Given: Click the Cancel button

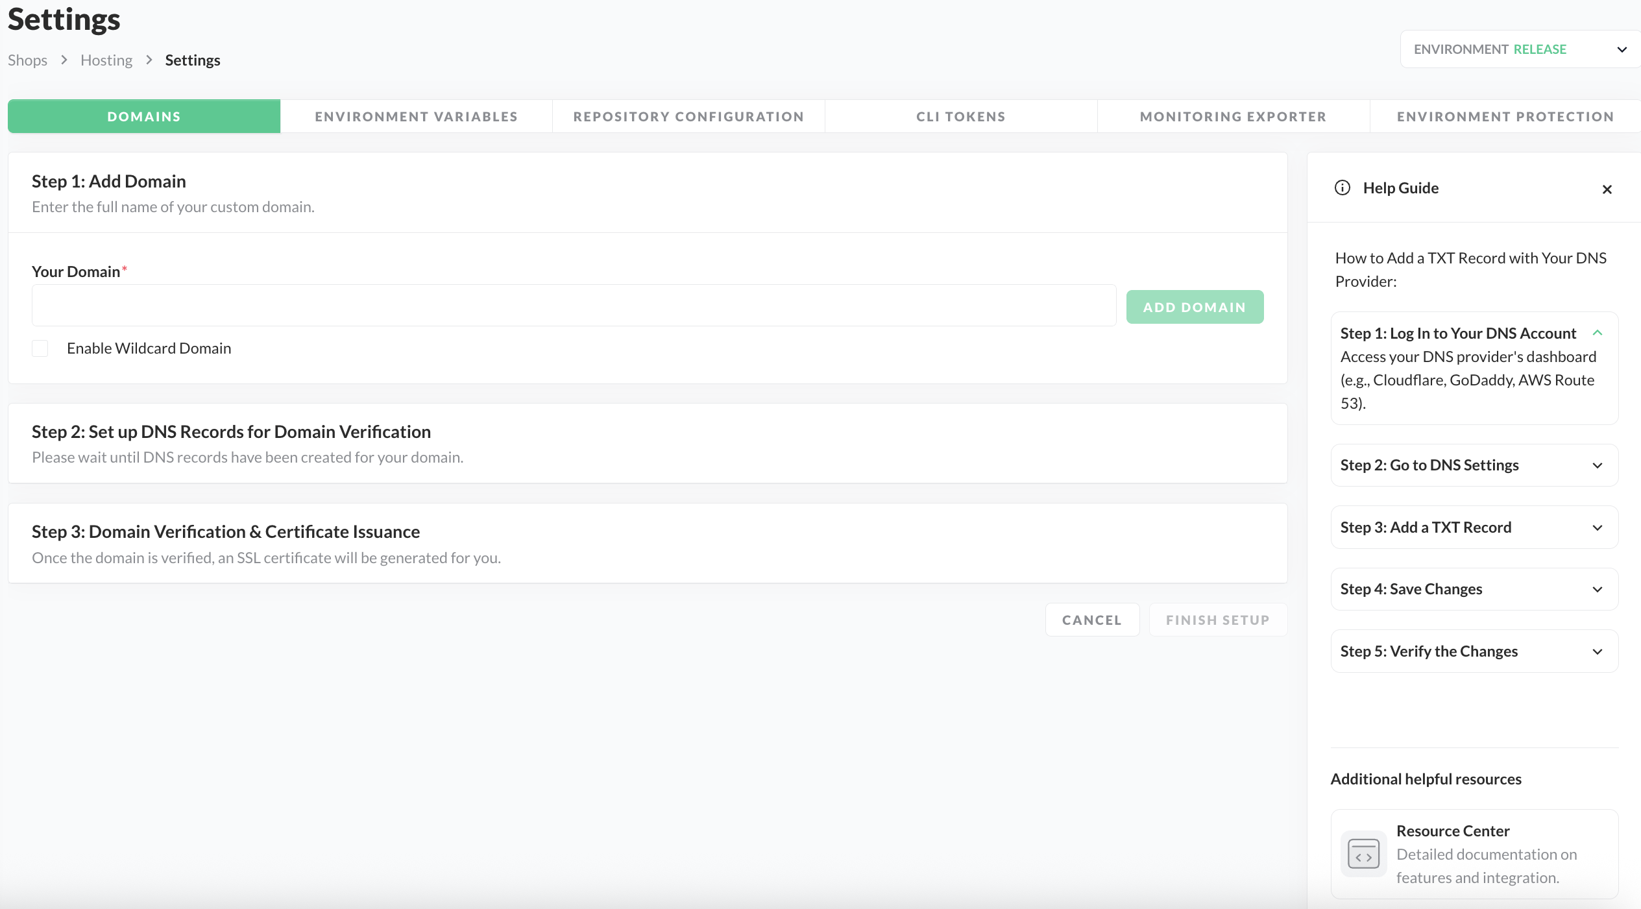Looking at the screenshot, I should (x=1091, y=620).
